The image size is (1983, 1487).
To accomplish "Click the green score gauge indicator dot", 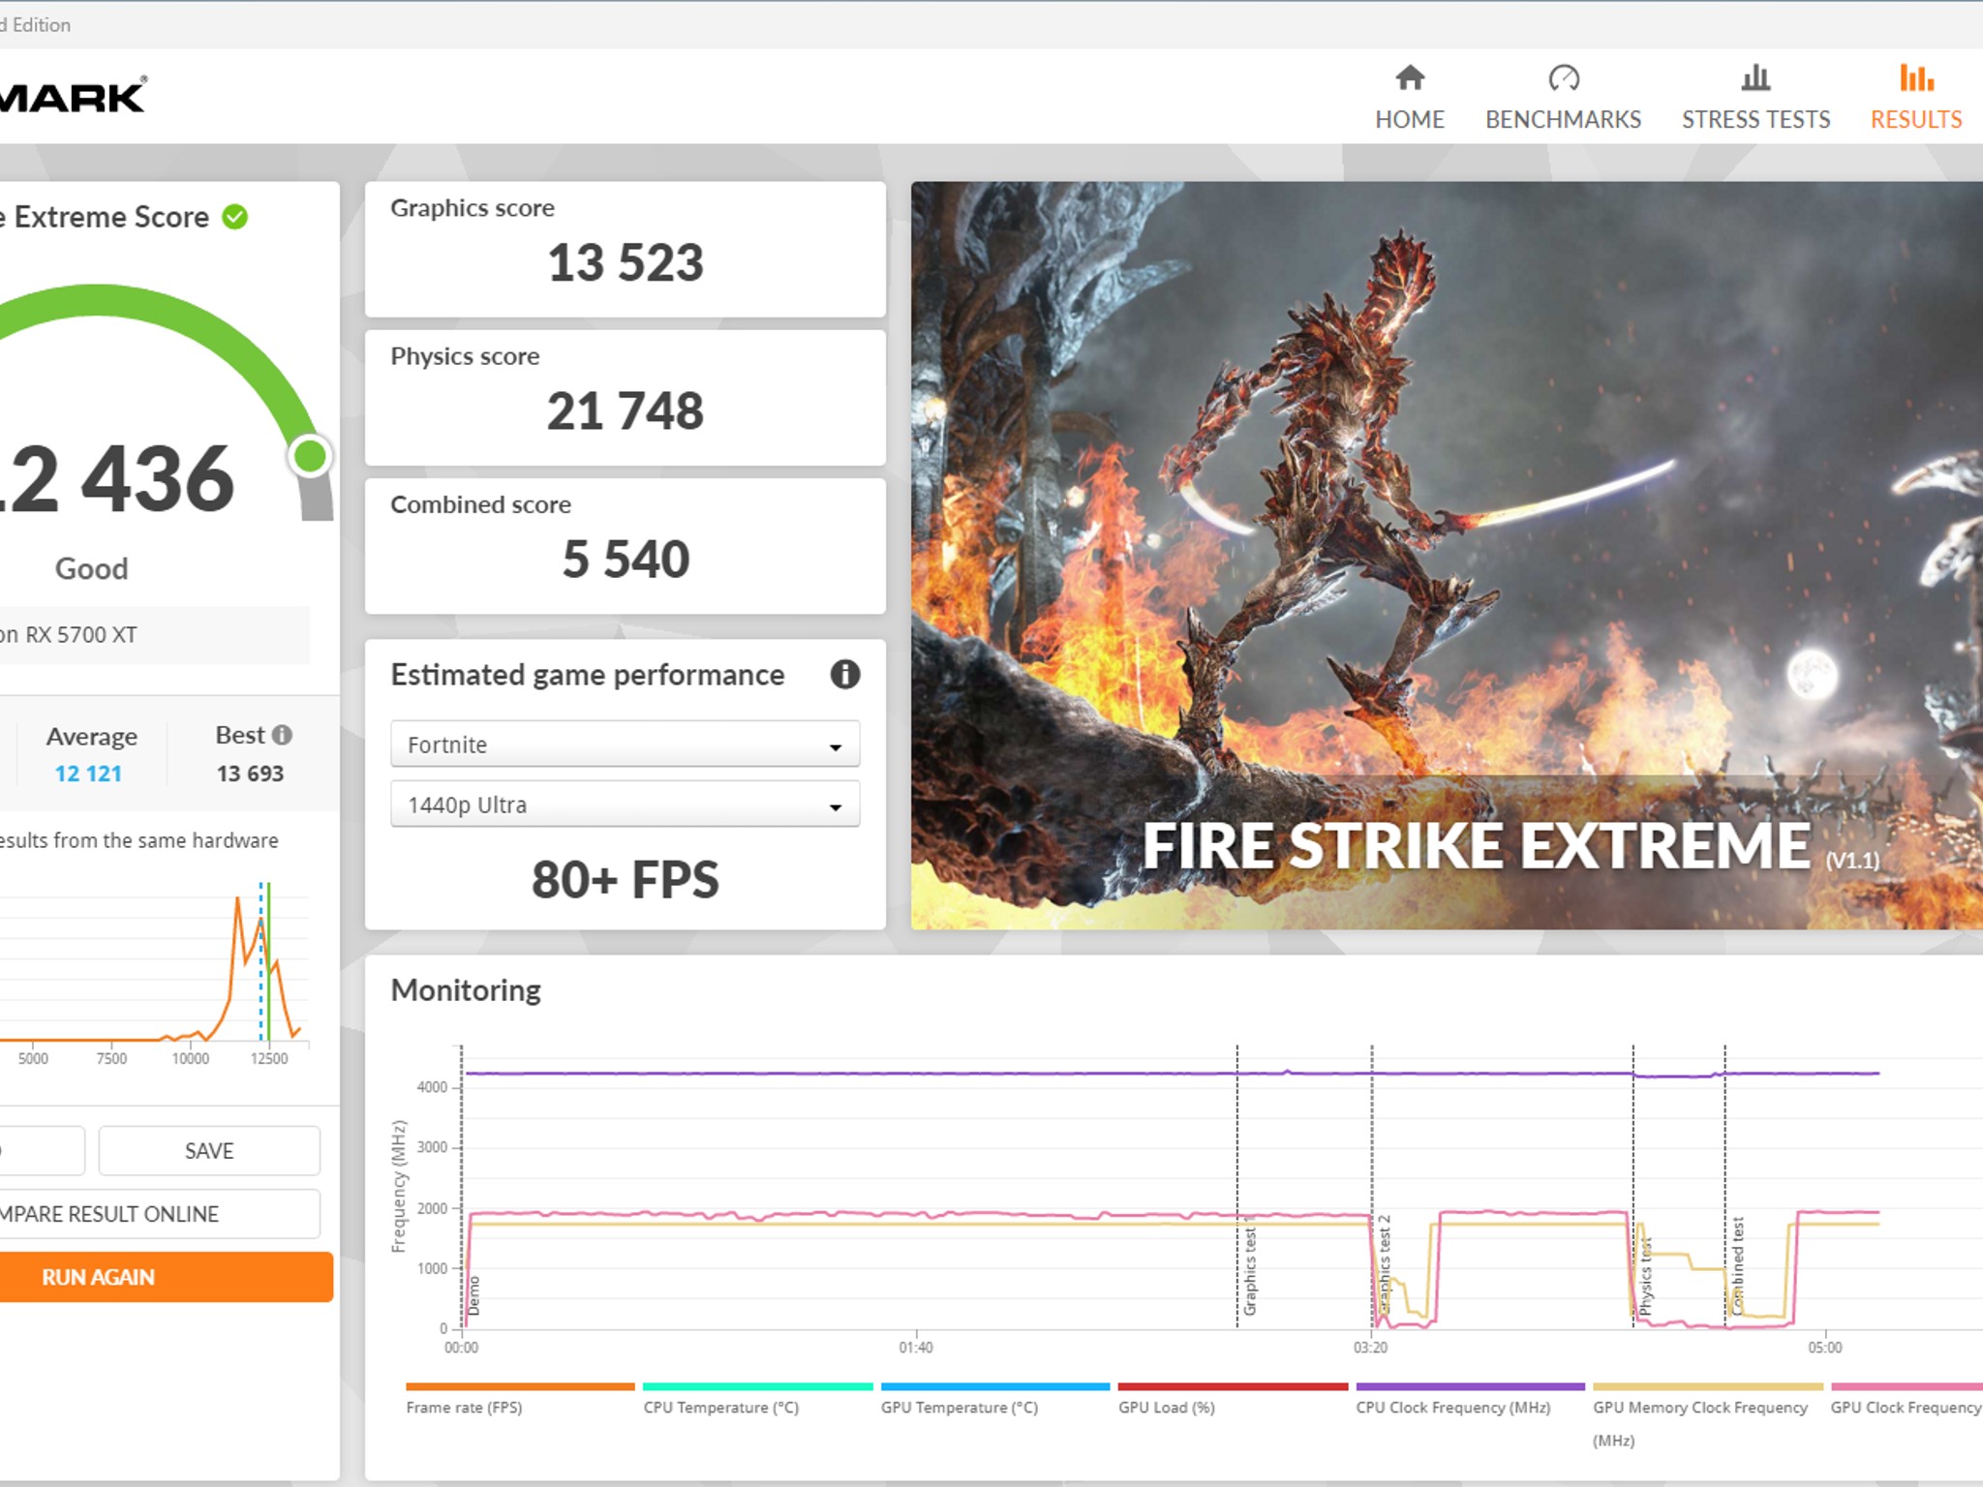I will (310, 456).
